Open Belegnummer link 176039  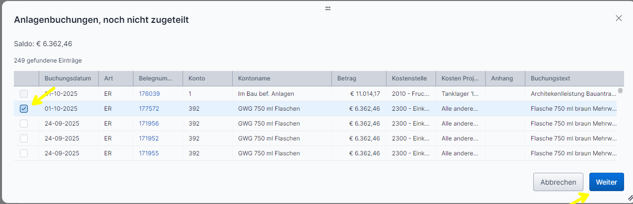point(149,94)
